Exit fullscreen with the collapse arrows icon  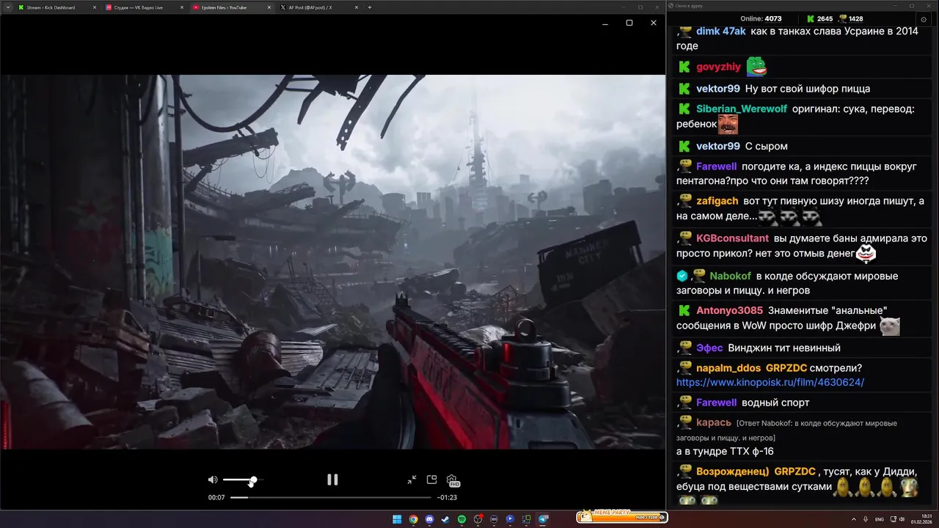click(412, 480)
